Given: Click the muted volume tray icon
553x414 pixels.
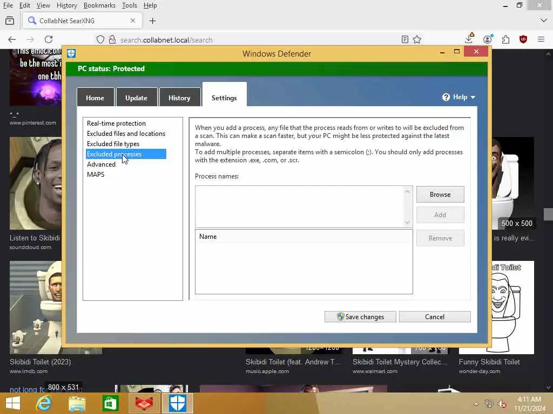Looking at the screenshot, I should coord(502,404).
